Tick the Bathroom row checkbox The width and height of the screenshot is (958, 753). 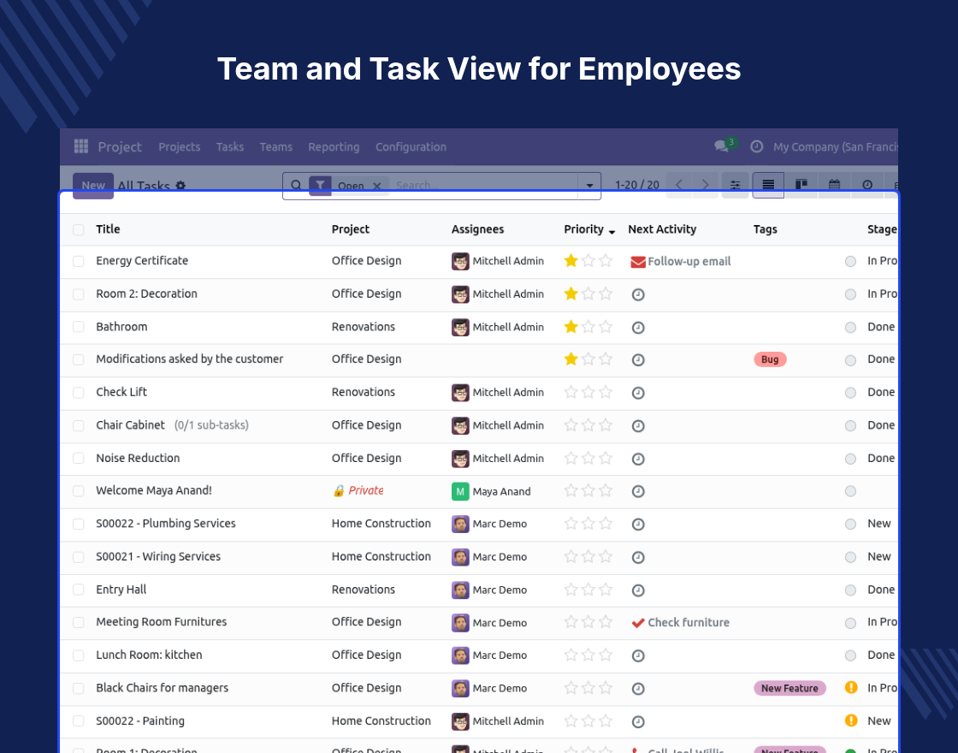(x=78, y=327)
